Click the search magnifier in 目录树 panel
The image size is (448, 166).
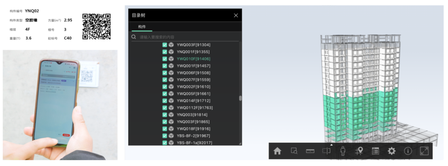click(x=134, y=37)
